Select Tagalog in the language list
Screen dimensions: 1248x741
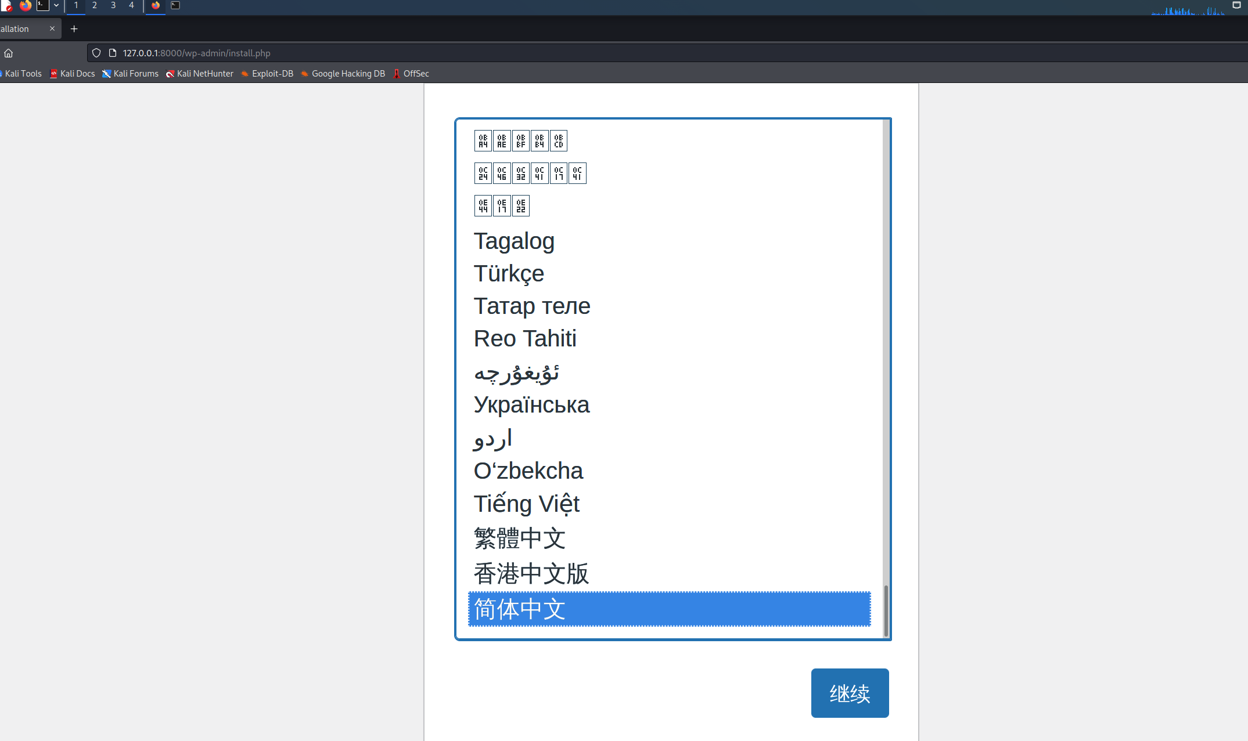pyautogui.click(x=514, y=241)
